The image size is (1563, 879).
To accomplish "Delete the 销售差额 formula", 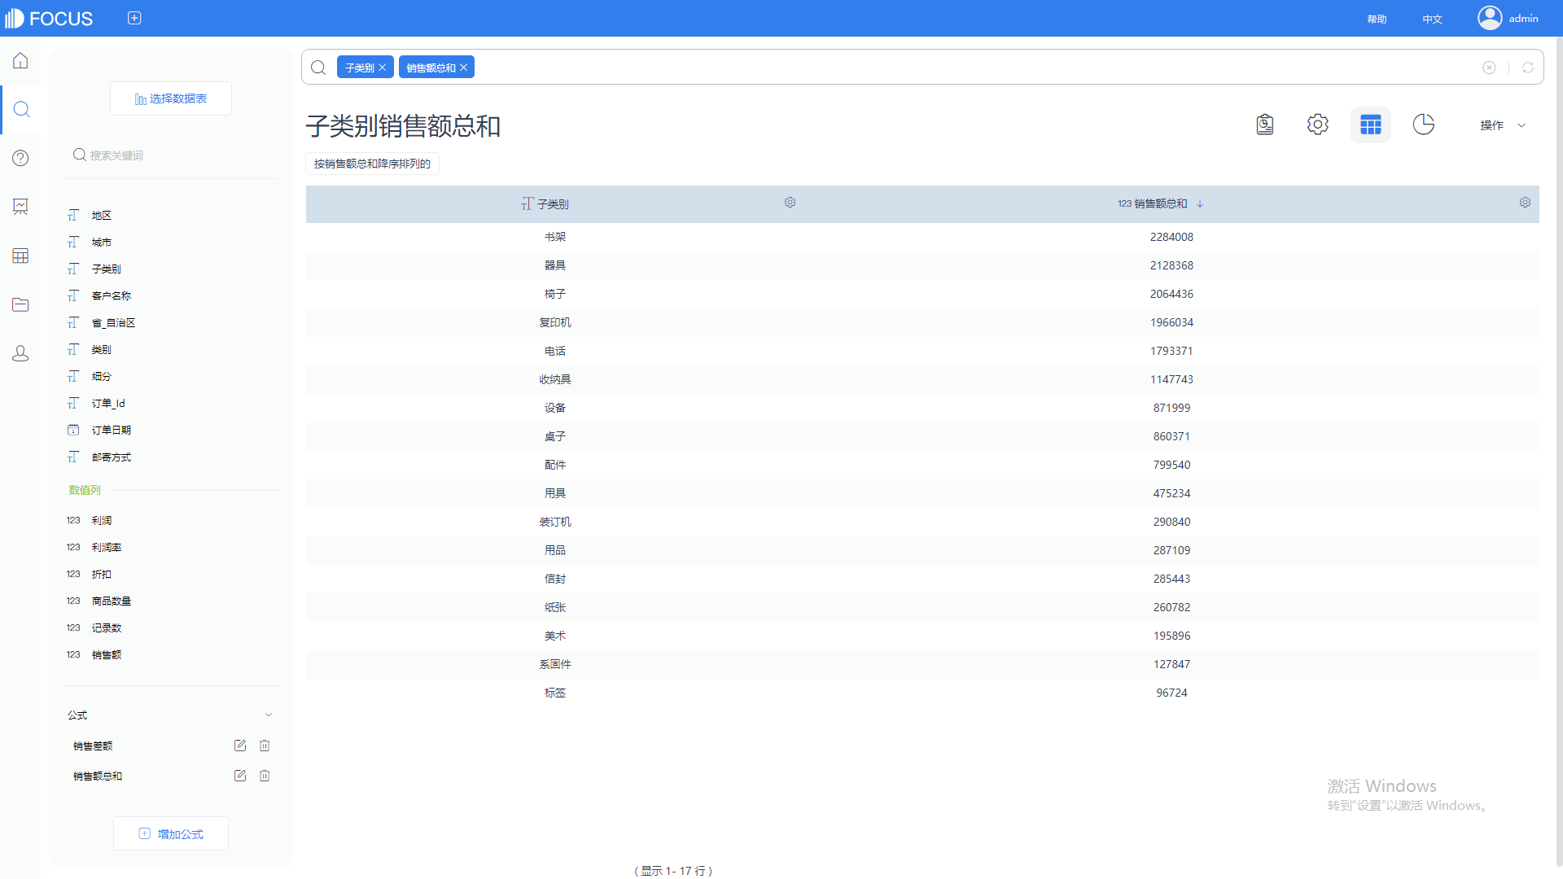I will coord(265,746).
